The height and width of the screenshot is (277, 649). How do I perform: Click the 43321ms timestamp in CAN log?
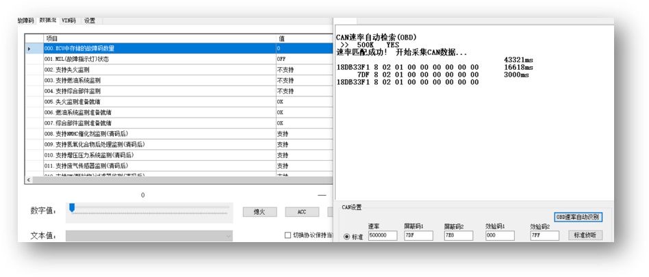coord(518,60)
